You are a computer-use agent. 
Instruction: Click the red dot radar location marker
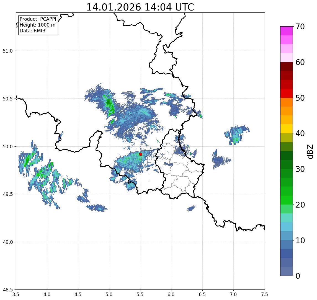(x=141, y=154)
